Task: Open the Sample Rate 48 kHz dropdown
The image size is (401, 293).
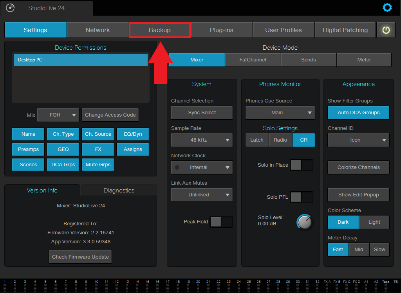Action: click(202, 140)
